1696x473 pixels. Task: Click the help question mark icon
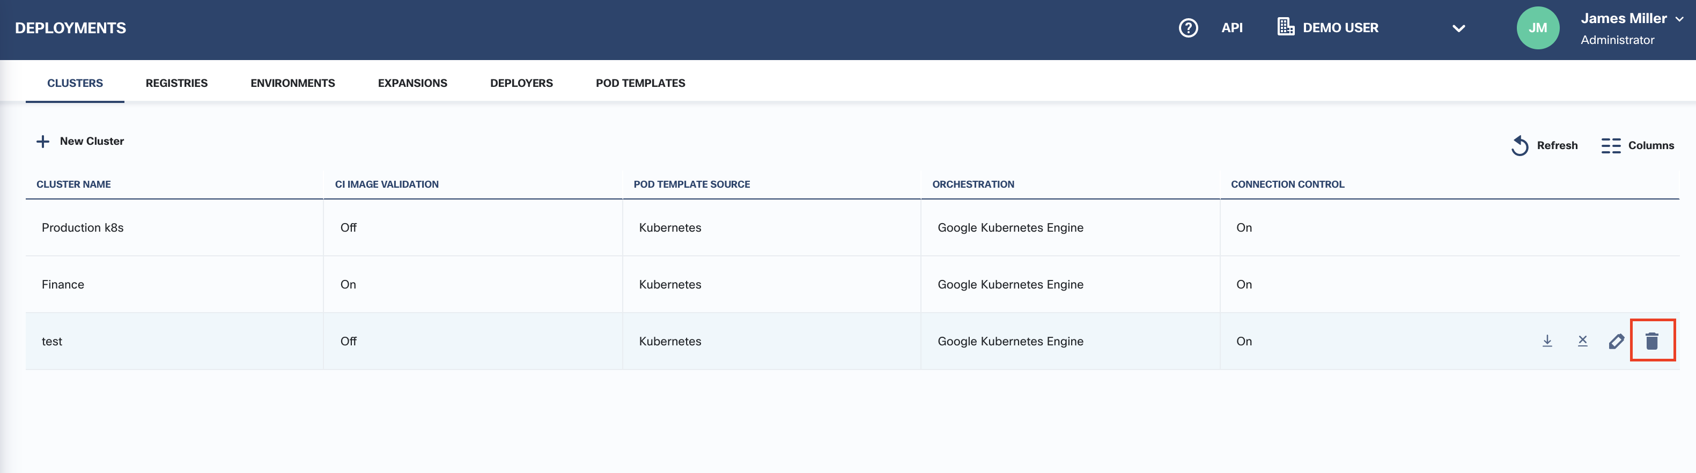1188,28
